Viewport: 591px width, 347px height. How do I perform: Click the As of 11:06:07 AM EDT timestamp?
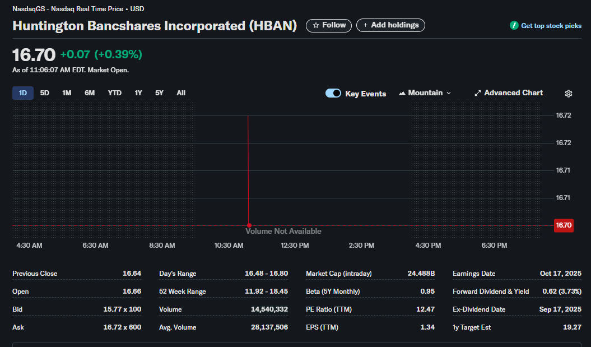71,70
